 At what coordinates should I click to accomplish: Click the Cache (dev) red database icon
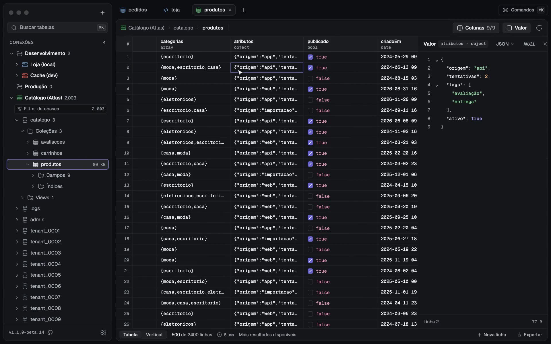25,76
